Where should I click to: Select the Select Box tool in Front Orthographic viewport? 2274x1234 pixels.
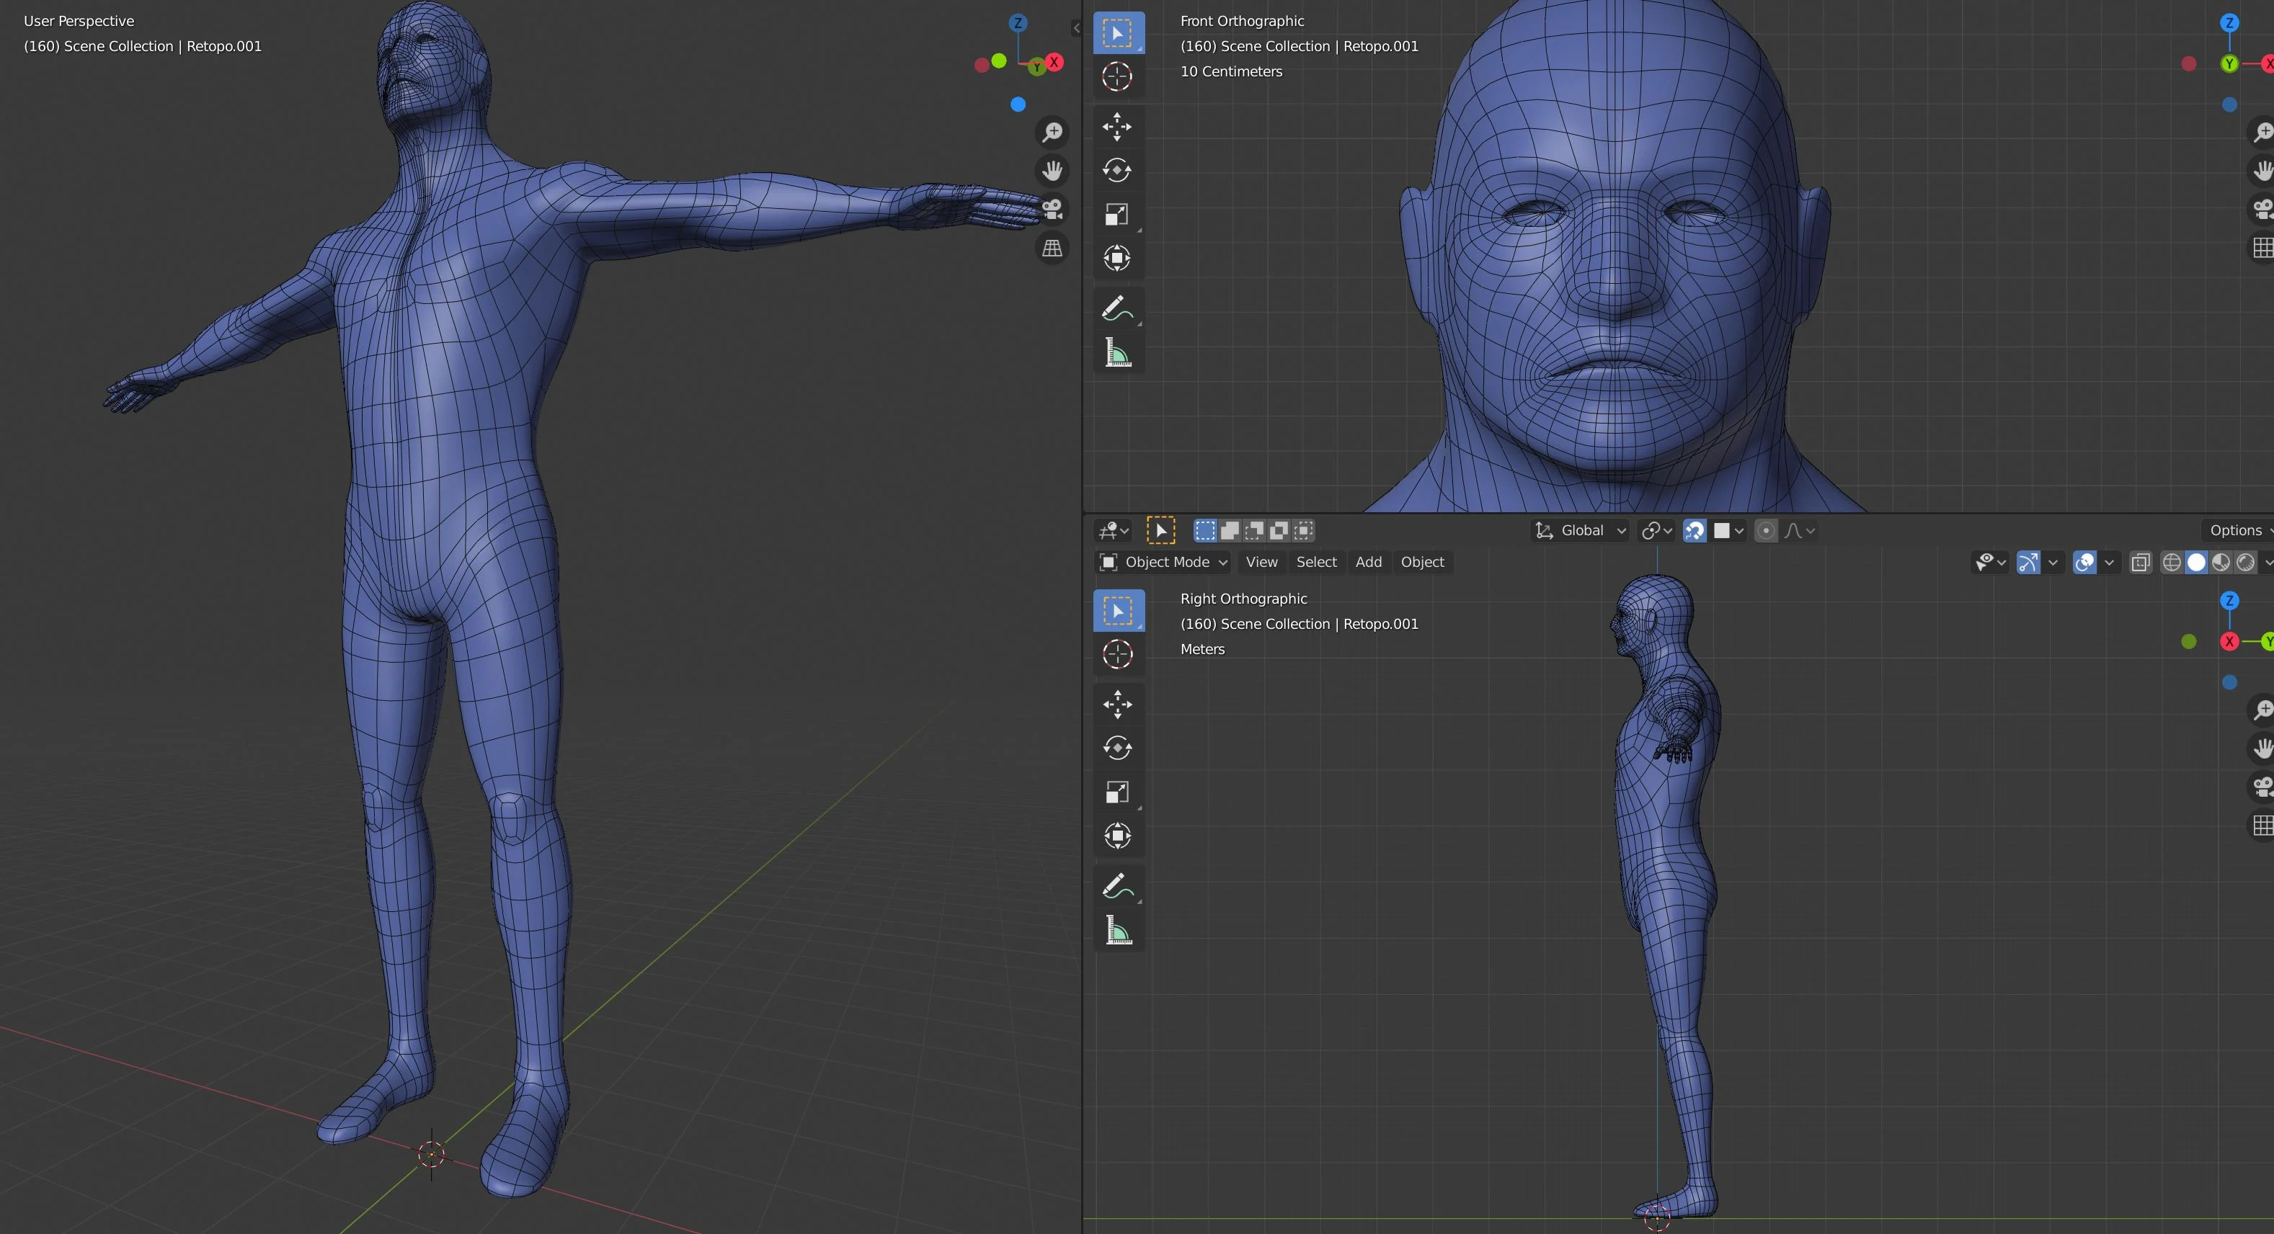[1118, 34]
